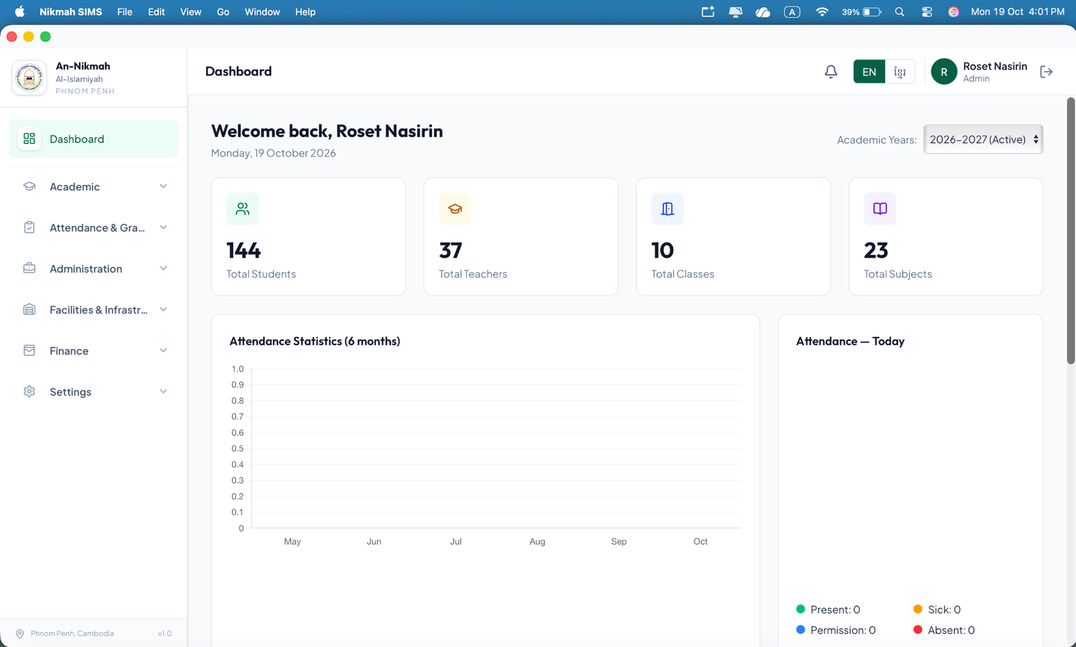Open the Window menu
The image size is (1076, 647).
pyautogui.click(x=262, y=12)
